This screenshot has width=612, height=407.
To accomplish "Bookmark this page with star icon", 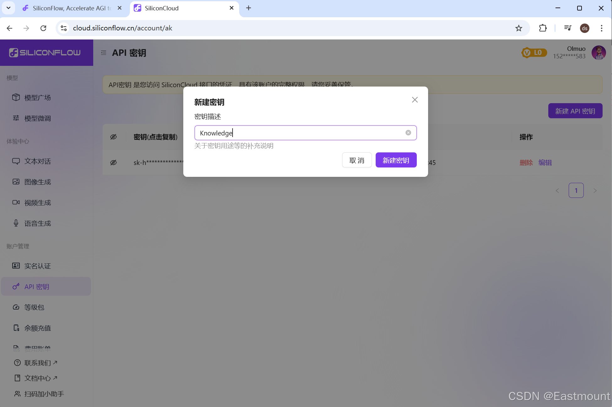I will (518, 28).
